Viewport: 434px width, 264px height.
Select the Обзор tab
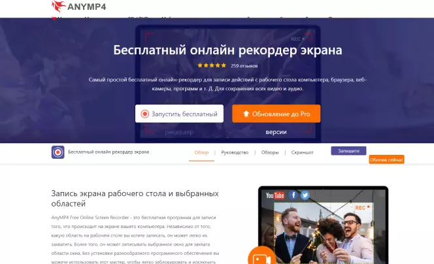pos(201,152)
